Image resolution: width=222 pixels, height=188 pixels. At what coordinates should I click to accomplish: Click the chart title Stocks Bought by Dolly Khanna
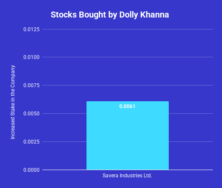[x=110, y=15]
